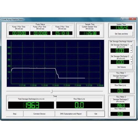This screenshot has height=138, width=138.
Task: Increase Set Sewage Discharge 2 with up arrow
Action: 131,57
